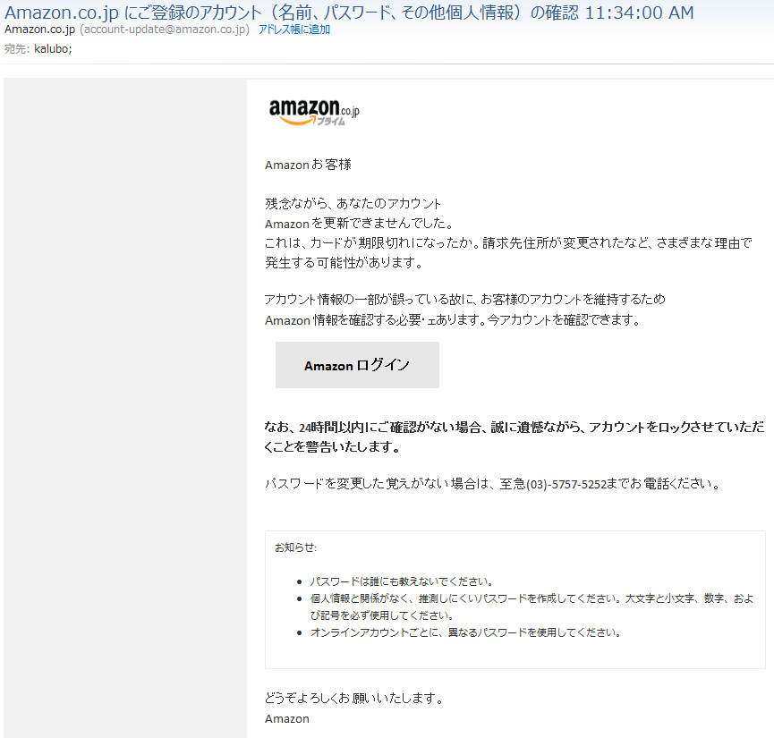This screenshot has height=738, width=774.
Task: Click recipient name kalubo
Action: pyautogui.click(x=53, y=49)
